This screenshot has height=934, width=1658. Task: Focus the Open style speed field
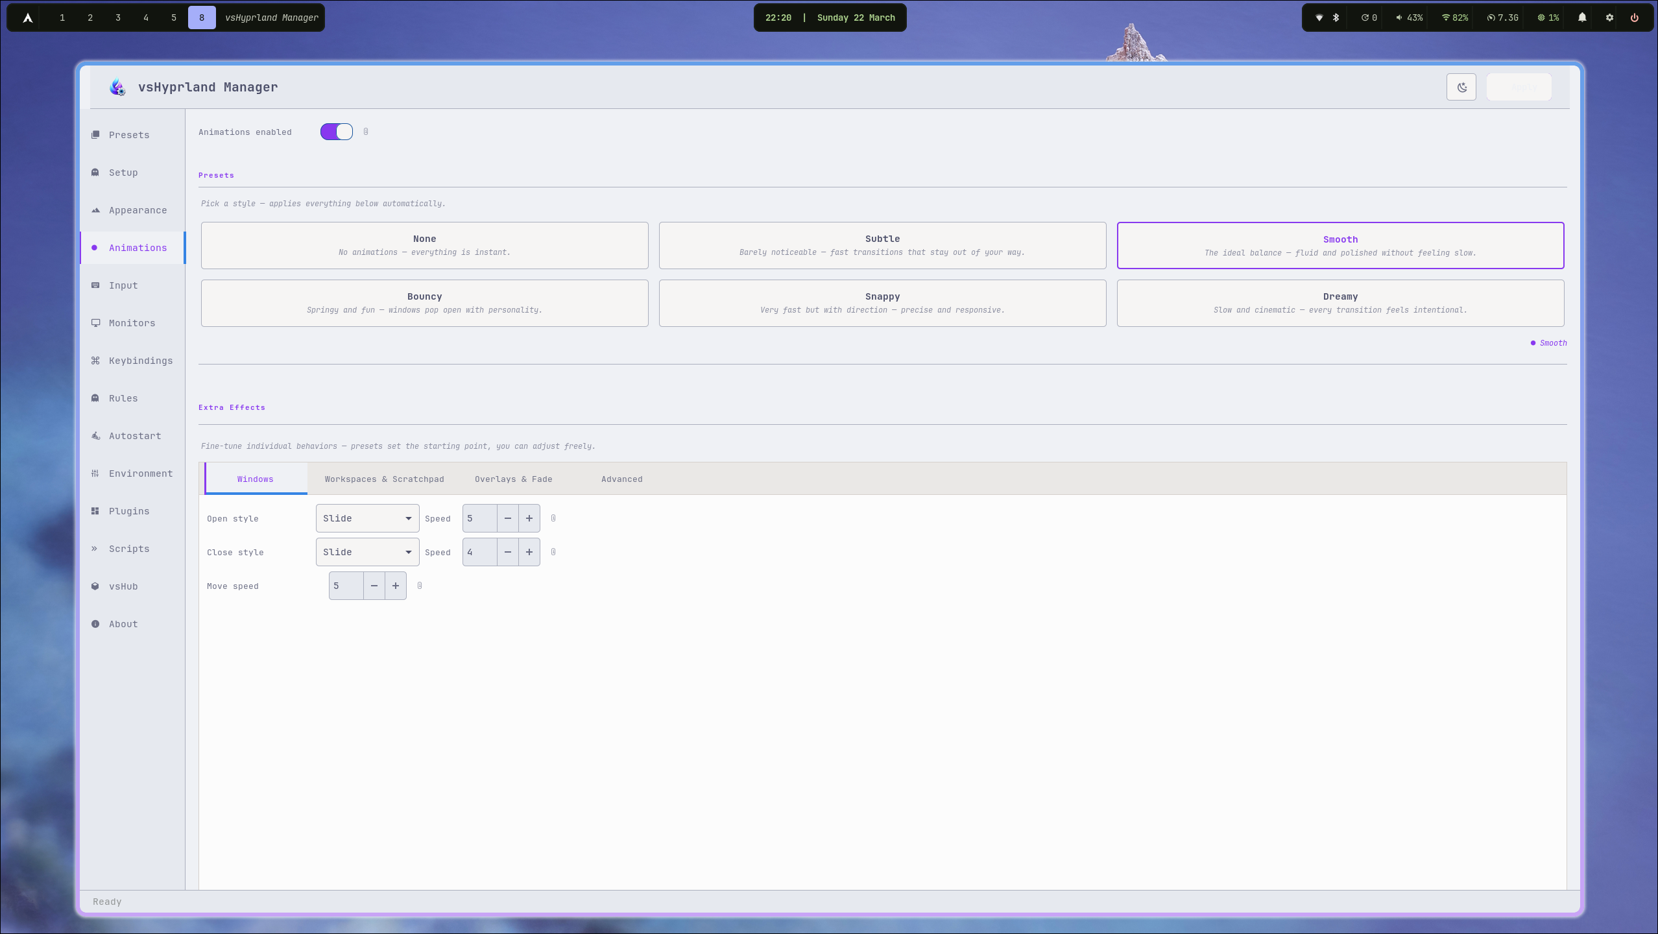click(x=480, y=518)
